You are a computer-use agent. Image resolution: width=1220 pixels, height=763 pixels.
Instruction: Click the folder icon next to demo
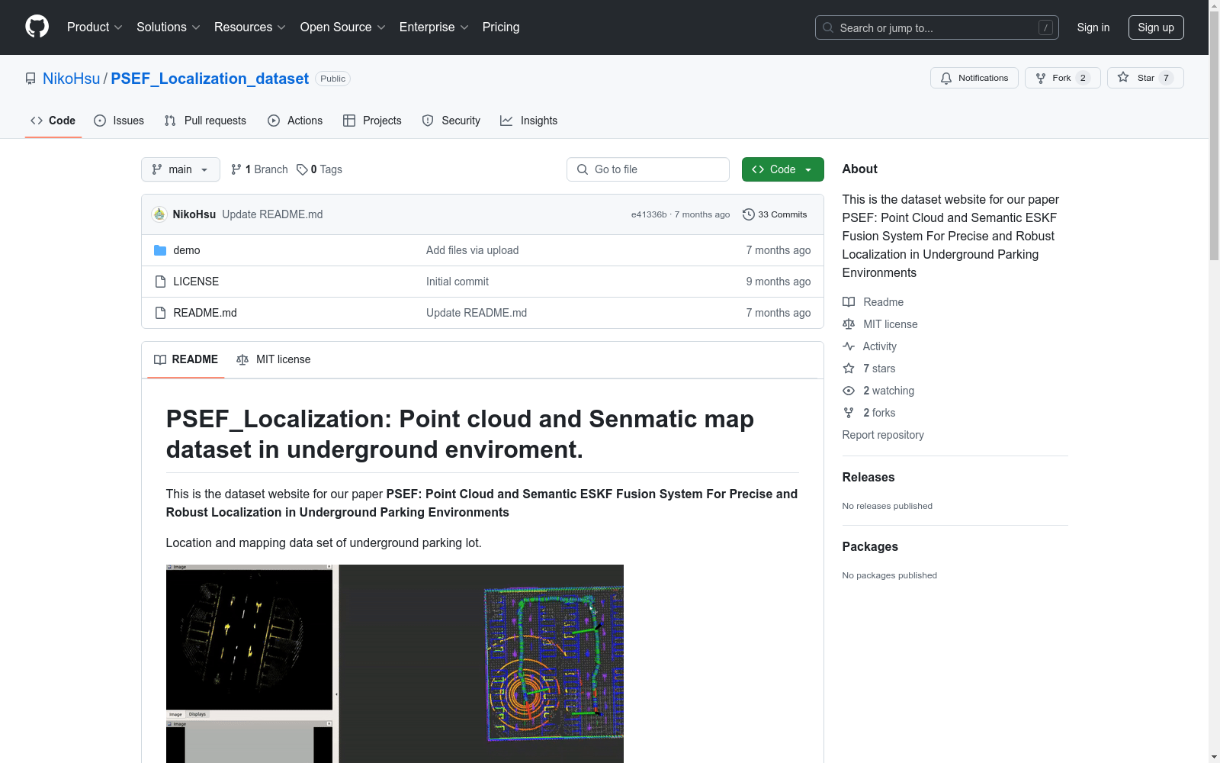coord(160,250)
